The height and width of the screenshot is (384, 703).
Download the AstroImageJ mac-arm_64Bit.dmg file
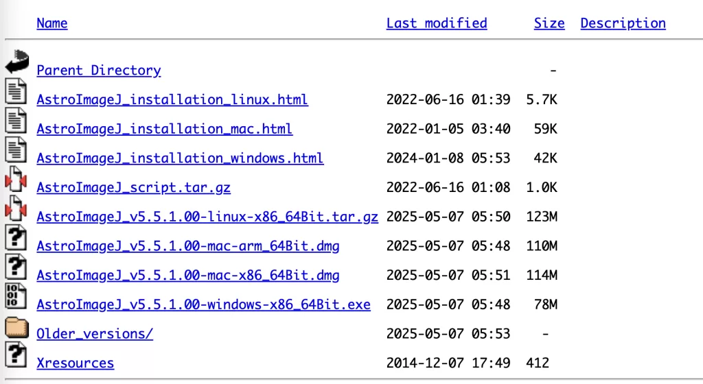point(187,246)
